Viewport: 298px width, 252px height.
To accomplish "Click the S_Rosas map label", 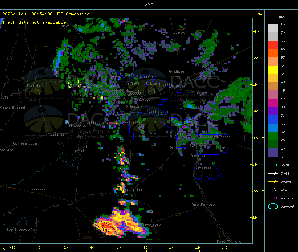I will click(133, 107).
